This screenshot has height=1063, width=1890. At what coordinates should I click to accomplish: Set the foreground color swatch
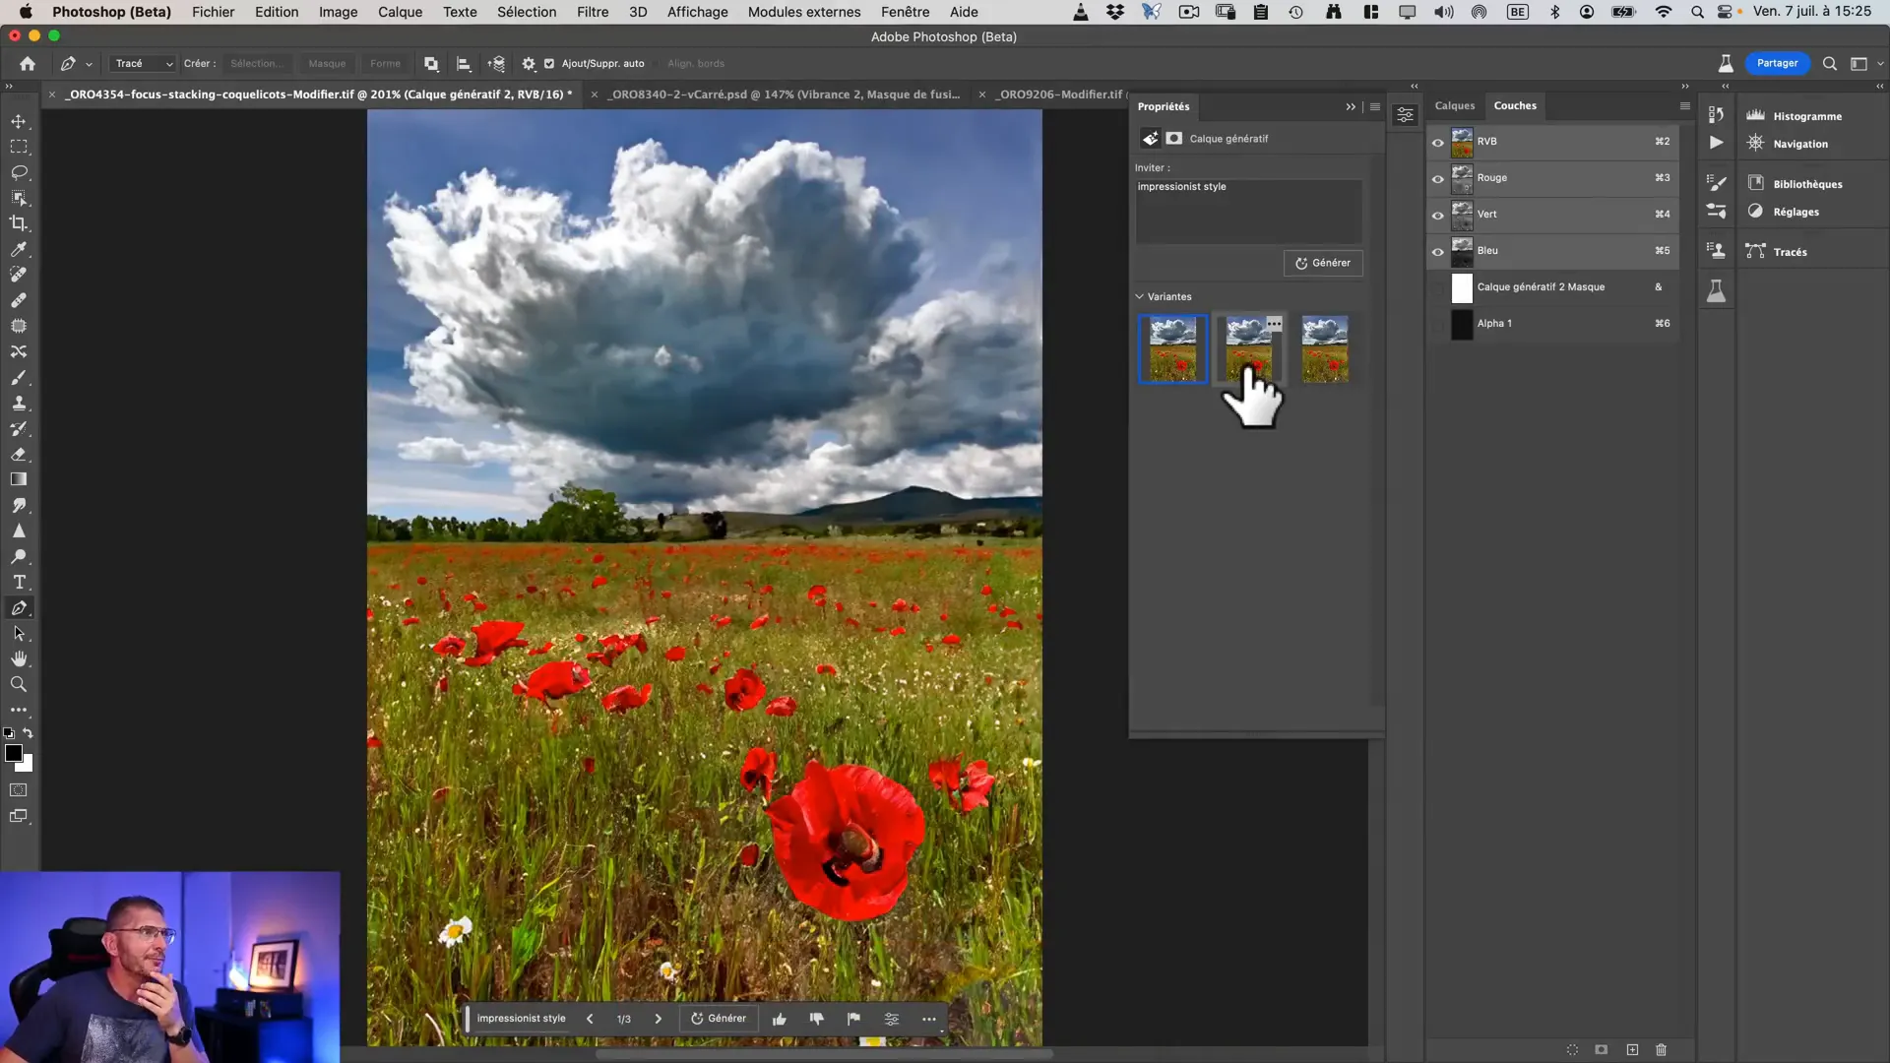click(14, 753)
